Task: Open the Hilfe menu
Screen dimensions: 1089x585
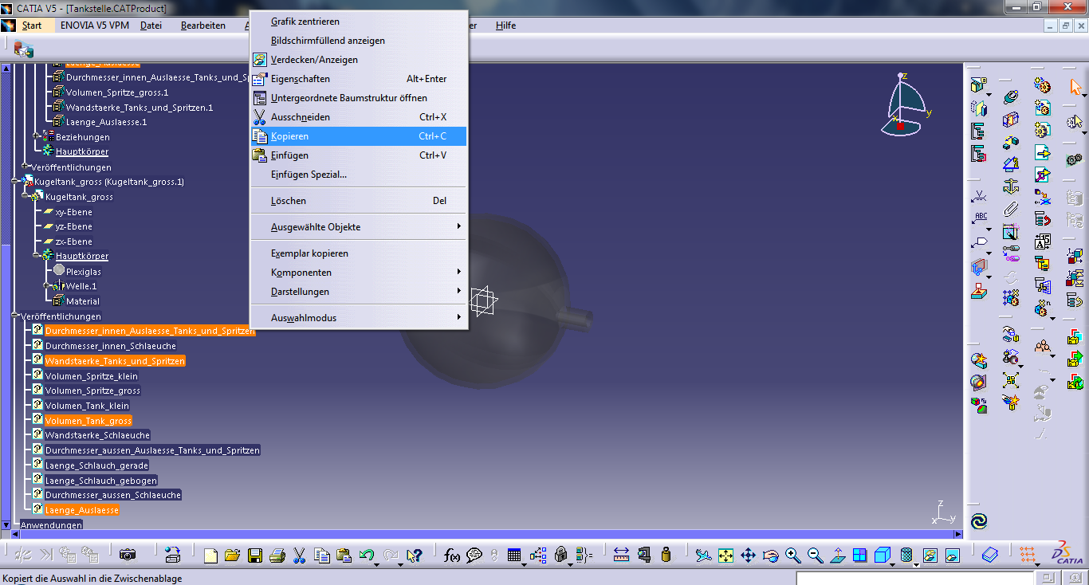Action: tap(505, 26)
